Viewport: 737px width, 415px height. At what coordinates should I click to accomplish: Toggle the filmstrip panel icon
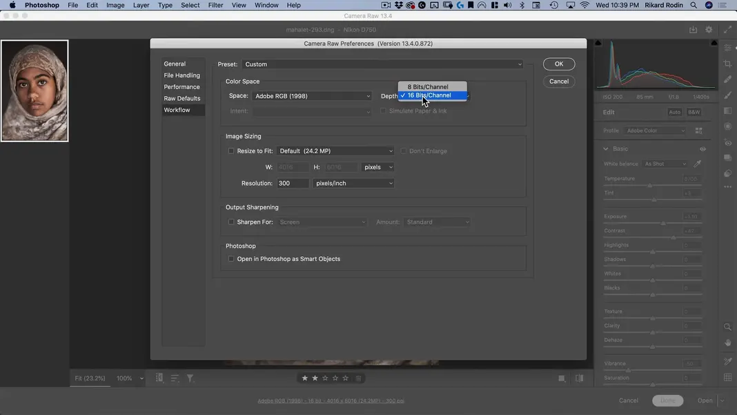coord(159,378)
